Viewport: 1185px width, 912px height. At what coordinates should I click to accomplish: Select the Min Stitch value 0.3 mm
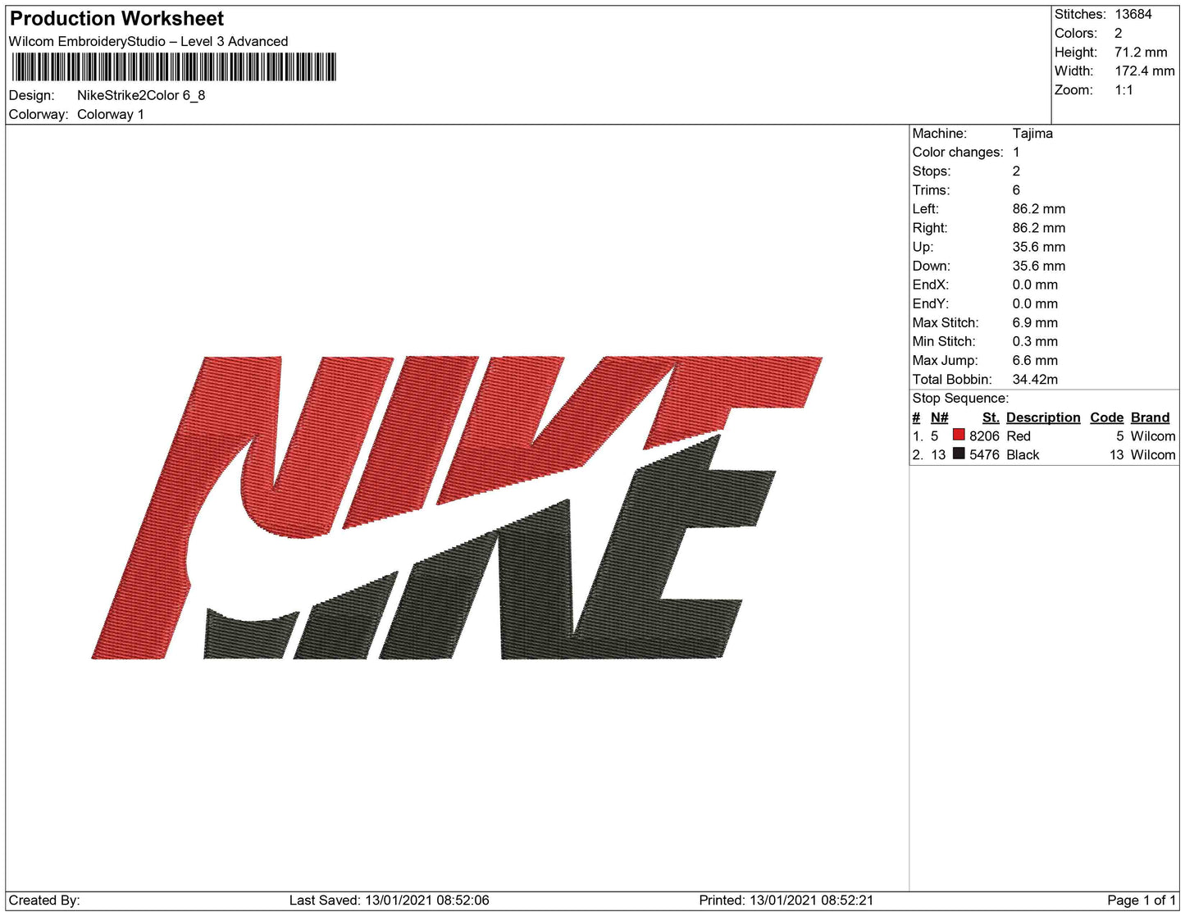[x=1035, y=340]
